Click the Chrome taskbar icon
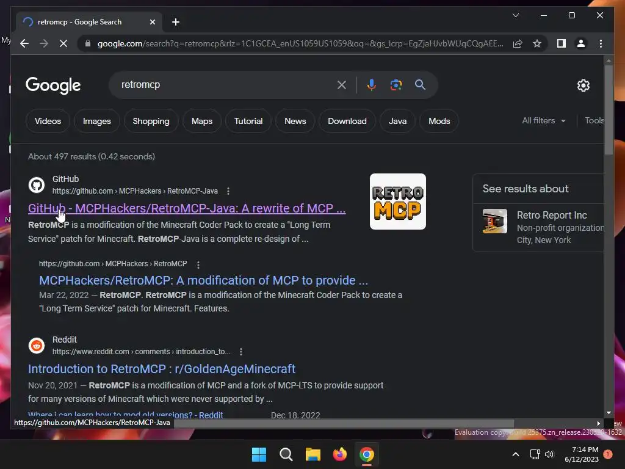 point(367,454)
